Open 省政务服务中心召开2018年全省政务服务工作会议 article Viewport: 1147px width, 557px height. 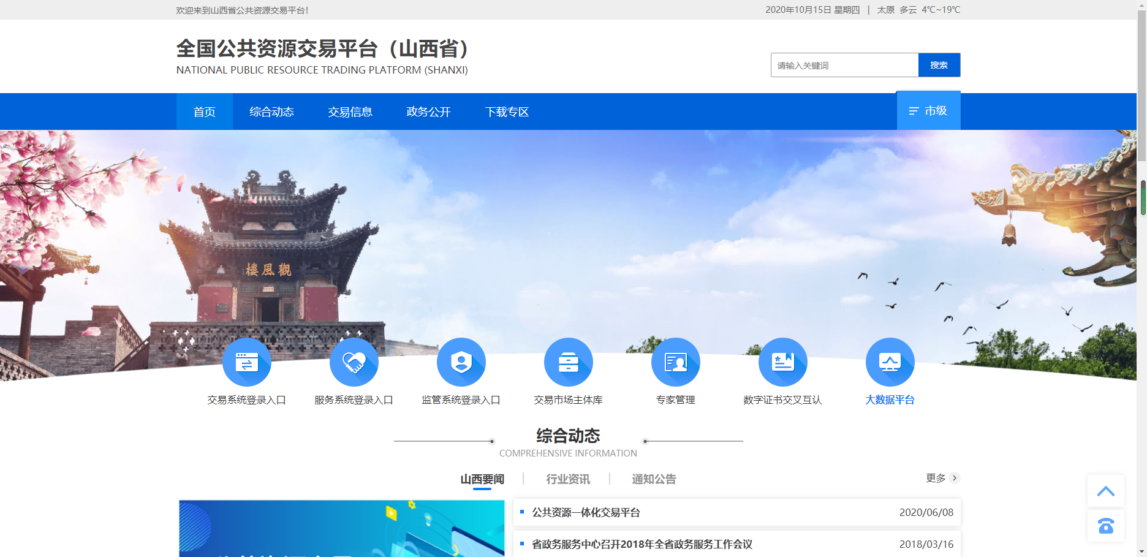pos(642,544)
